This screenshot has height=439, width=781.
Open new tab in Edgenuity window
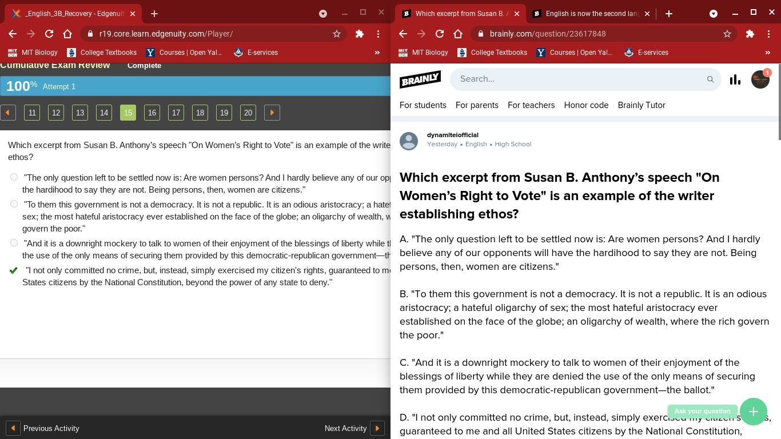click(154, 14)
